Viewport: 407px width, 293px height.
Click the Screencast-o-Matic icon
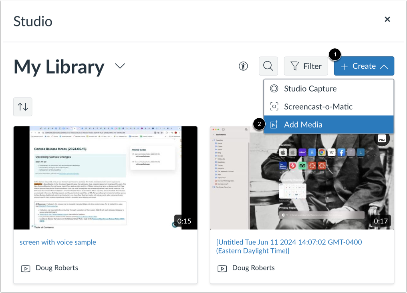(x=274, y=106)
